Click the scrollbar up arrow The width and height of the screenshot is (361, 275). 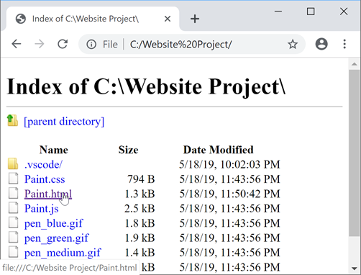coord(355,64)
